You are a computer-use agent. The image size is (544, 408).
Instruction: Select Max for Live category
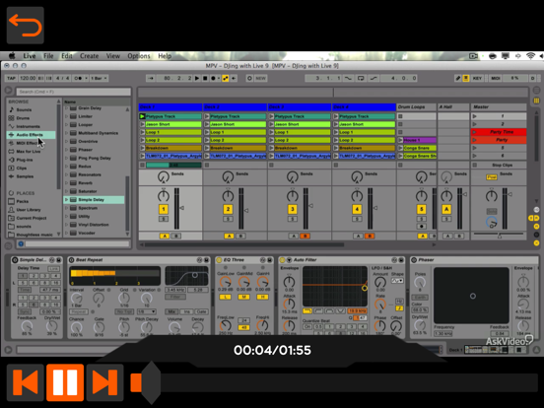click(29, 151)
